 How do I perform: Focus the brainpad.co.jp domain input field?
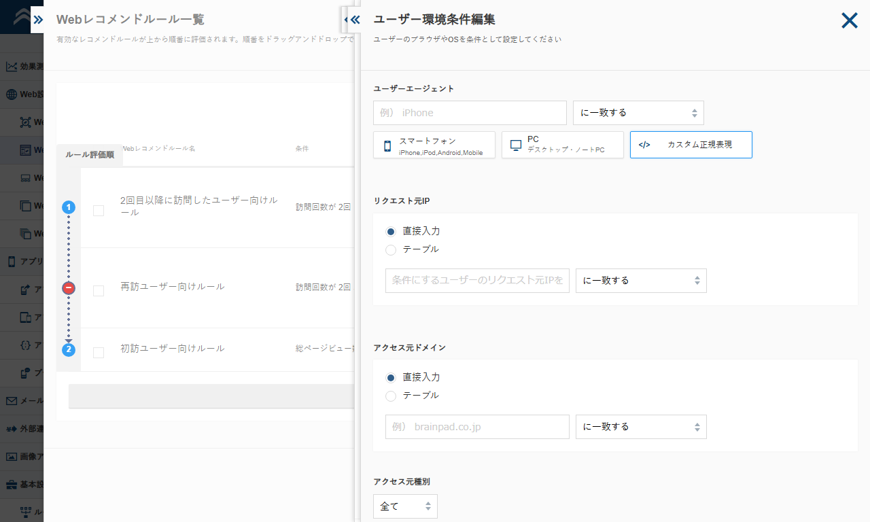point(477,427)
